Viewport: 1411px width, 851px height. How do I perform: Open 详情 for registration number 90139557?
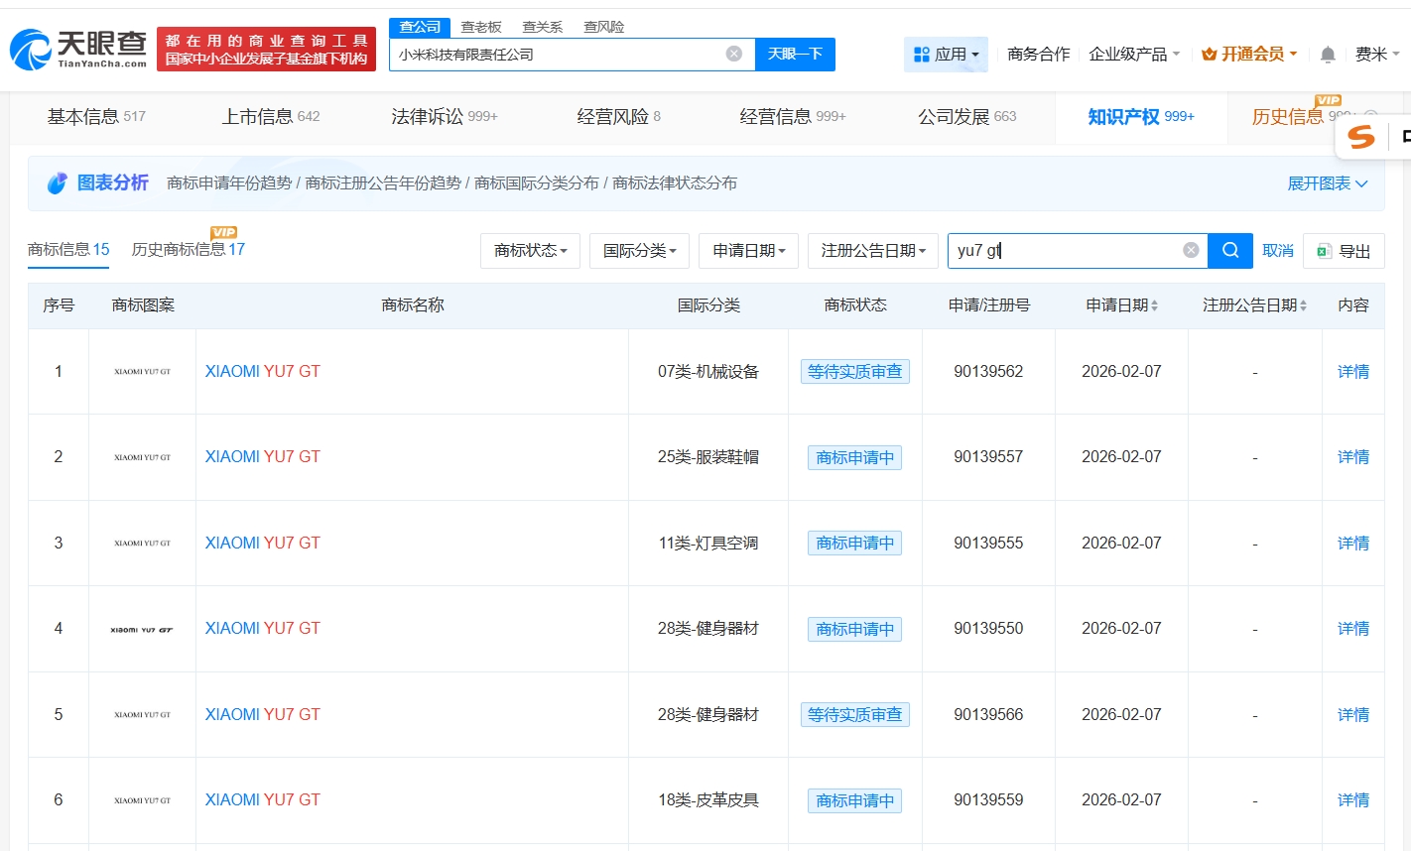pyautogui.click(x=1353, y=457)
